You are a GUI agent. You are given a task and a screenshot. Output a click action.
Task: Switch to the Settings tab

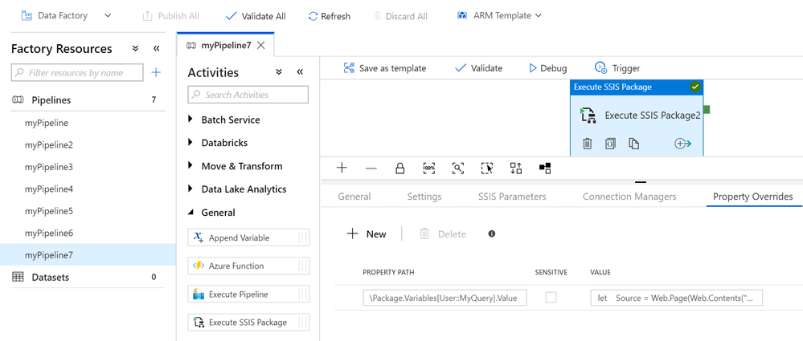[x=424, y=197]
